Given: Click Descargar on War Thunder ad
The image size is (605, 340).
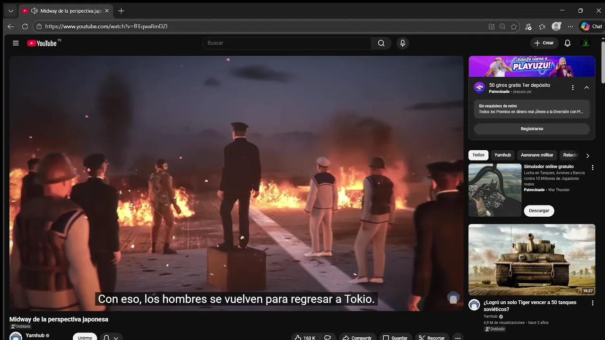Looking at the screenshot, I should [x=539, y=211].
